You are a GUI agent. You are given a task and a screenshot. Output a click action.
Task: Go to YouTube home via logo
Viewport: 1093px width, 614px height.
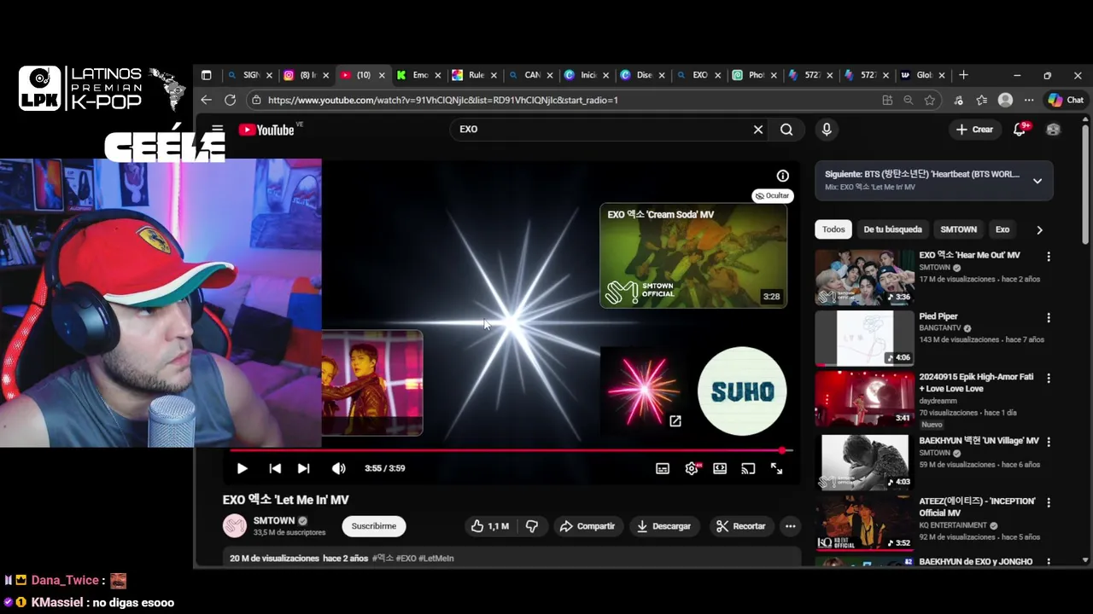click(266, 130)
